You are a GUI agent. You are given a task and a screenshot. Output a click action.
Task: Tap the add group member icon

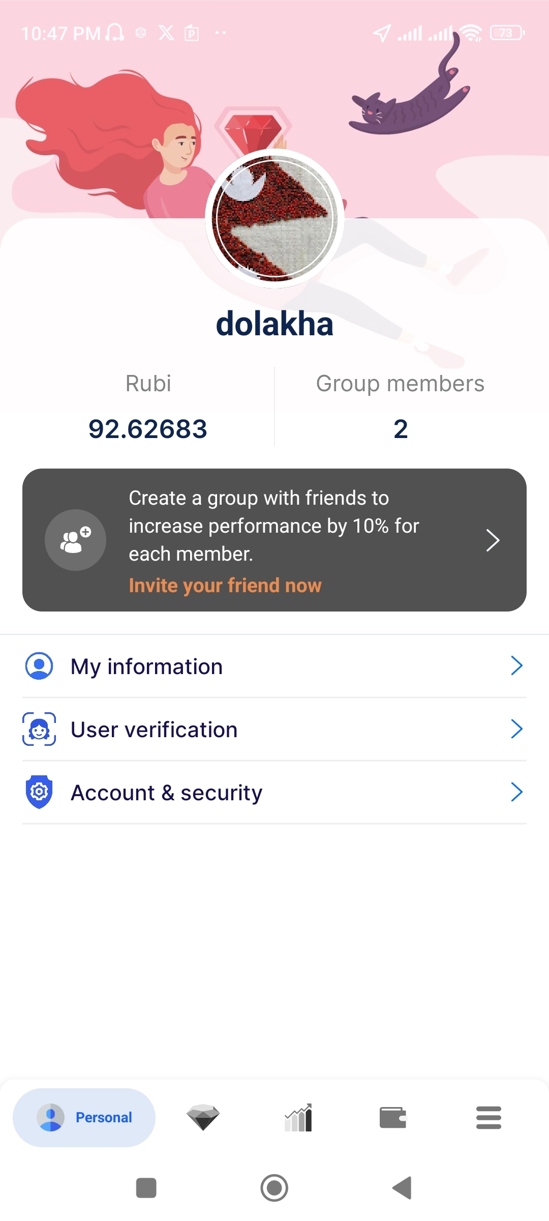click(x=75, y=540)
